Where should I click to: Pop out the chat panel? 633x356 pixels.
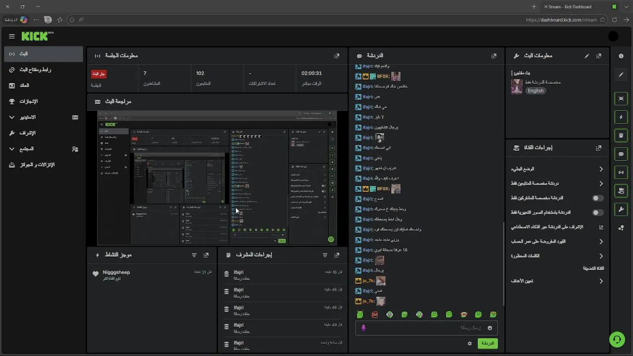pyautogui.click(x=494, y=56)
